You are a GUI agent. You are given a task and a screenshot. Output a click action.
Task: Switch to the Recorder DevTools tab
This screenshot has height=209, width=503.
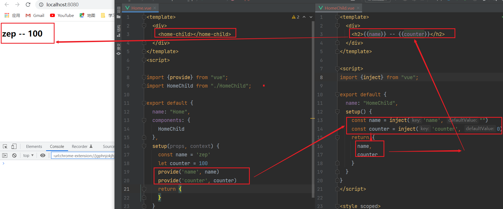pos(82,146)
